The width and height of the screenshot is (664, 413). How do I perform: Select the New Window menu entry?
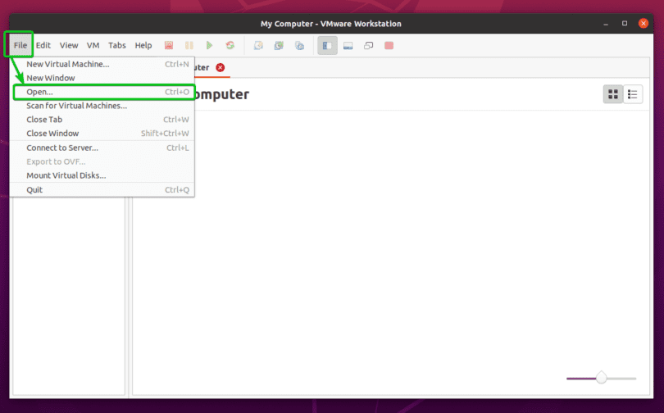click(x=102, y=78)
